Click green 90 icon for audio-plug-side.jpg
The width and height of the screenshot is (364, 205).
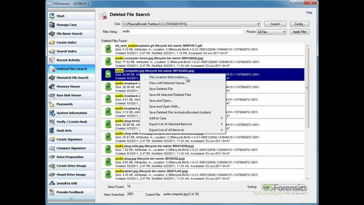tap(108, 149)
